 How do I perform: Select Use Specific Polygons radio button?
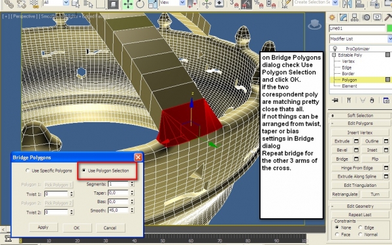pyautogui.click(x=27, y=171)
